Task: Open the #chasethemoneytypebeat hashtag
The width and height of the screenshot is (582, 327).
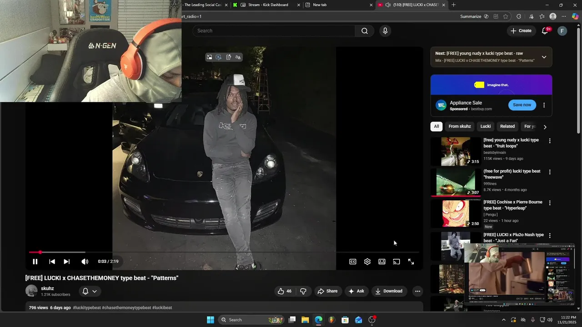Action: click(x=126, y=307)
